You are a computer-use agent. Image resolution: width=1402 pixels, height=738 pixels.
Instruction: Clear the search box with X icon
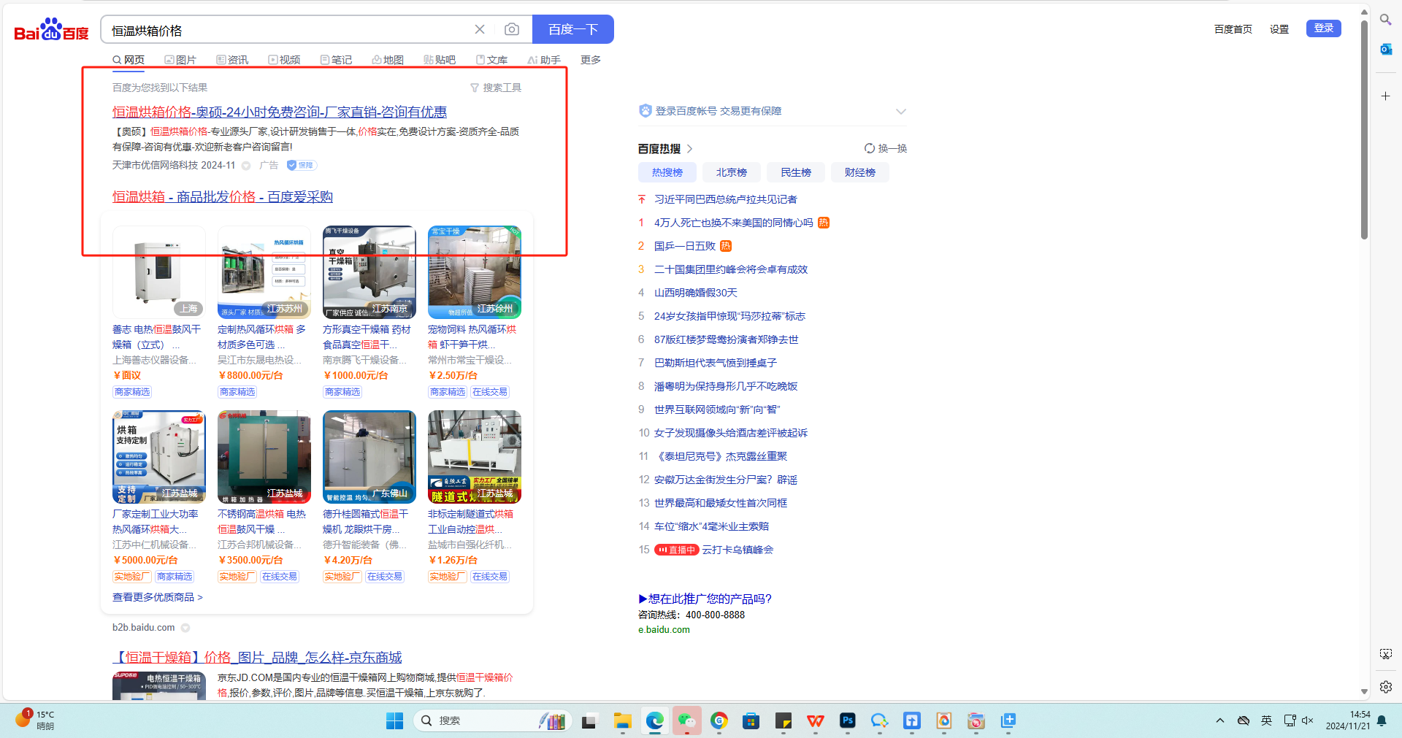click(x=480, y=29)
